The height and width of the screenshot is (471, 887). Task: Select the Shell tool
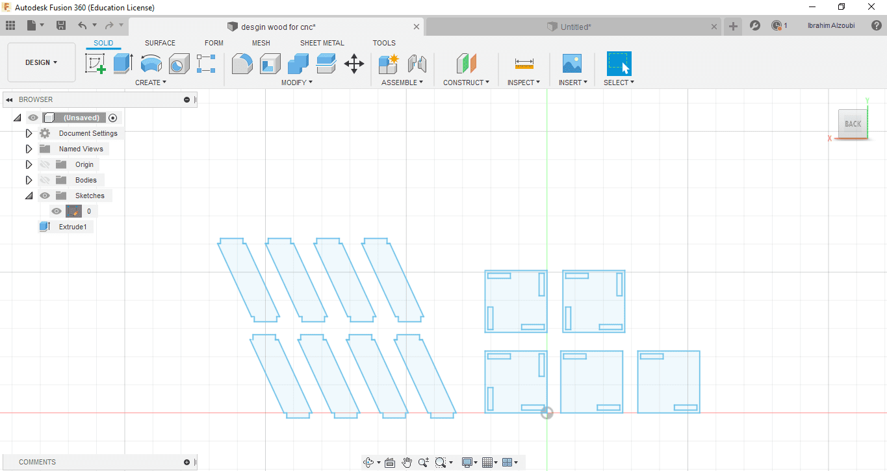[270, 64]
